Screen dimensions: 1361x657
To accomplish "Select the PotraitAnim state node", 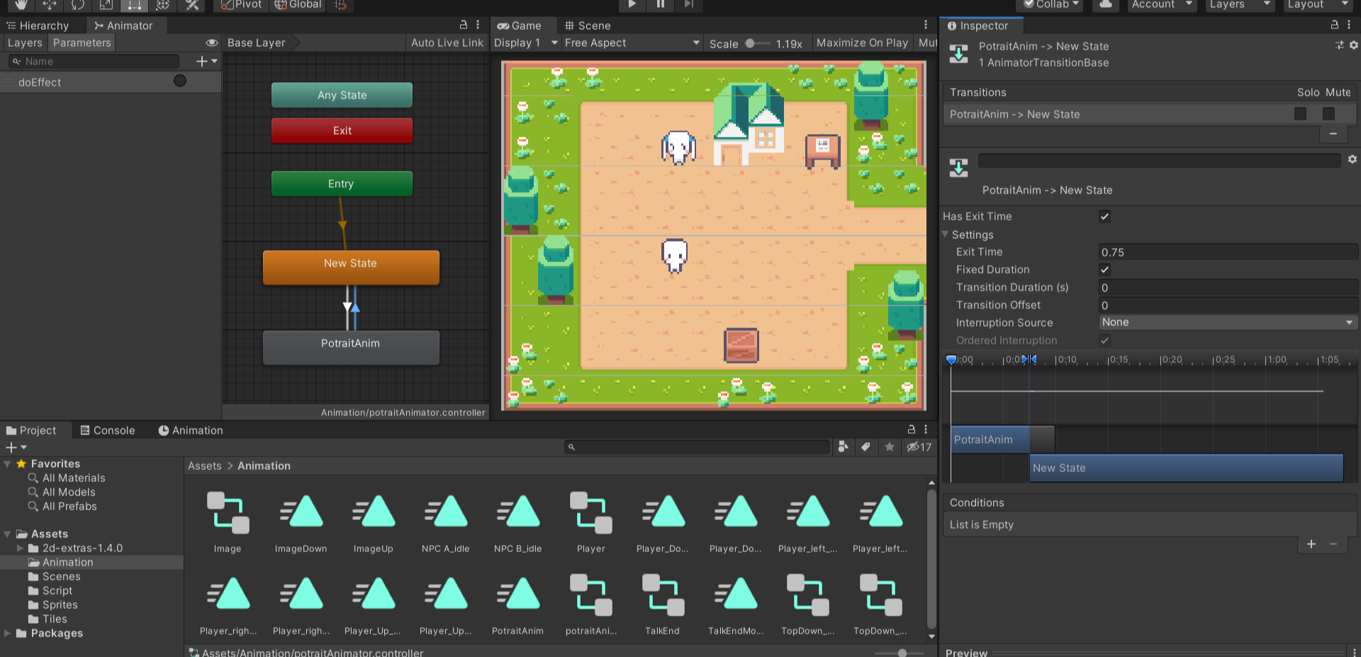I will tap(351, 347).
